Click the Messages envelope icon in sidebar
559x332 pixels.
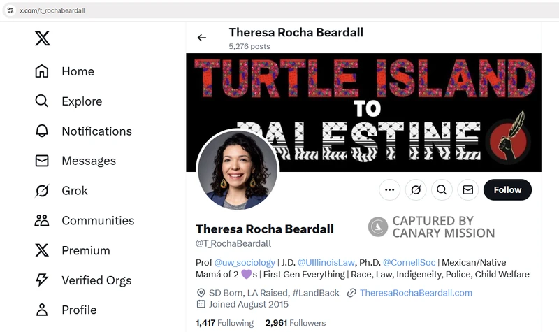pos(42,161)
